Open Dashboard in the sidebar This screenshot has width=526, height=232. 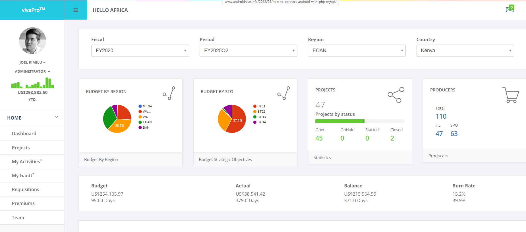click(x=24, y=133)
